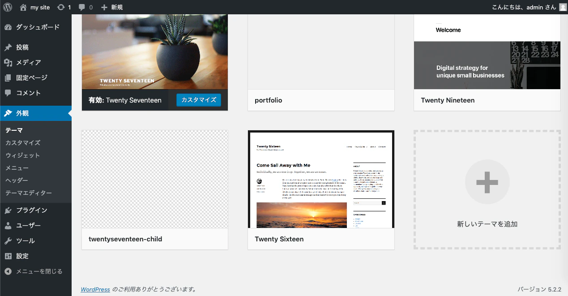Open the 設定 menu

click(36, 256)
